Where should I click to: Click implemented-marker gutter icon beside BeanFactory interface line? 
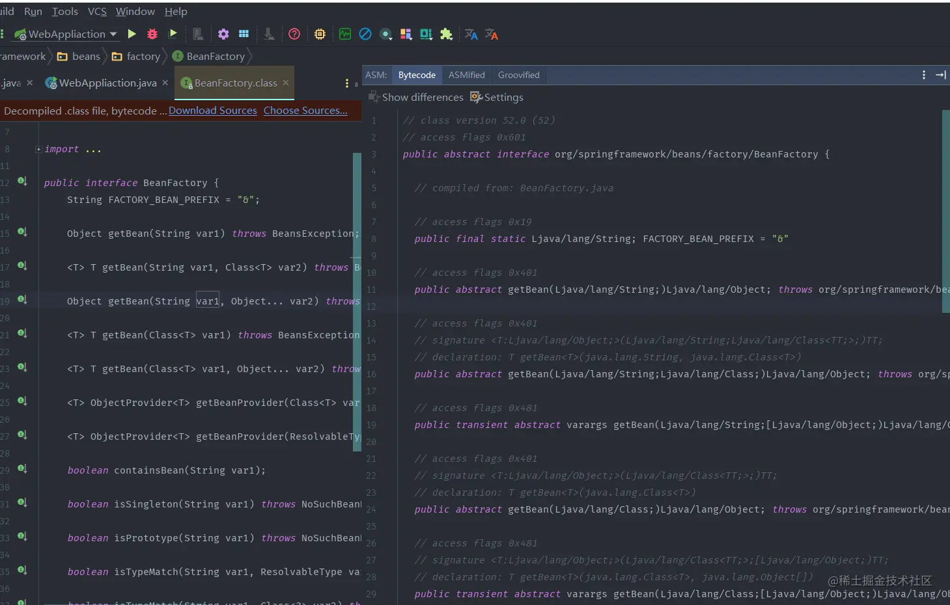(22, 181)
